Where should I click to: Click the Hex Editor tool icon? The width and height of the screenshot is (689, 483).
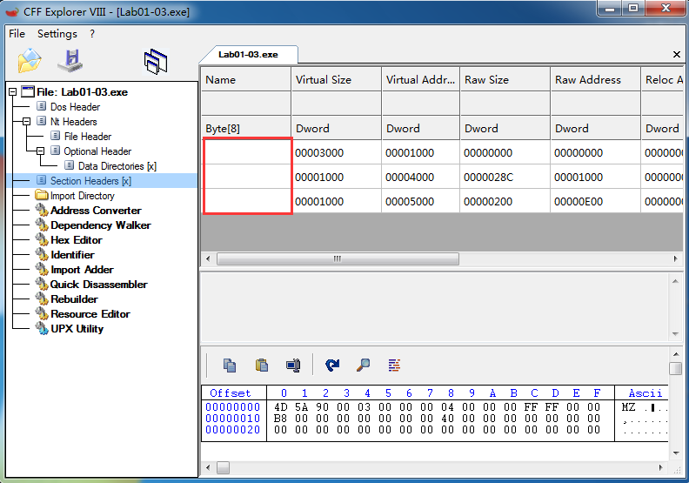pyautogui.click(x=42, y=240)
